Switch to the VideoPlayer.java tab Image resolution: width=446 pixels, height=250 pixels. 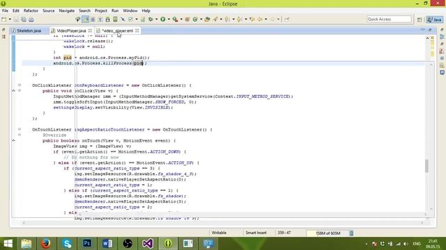tap(71, 31)
